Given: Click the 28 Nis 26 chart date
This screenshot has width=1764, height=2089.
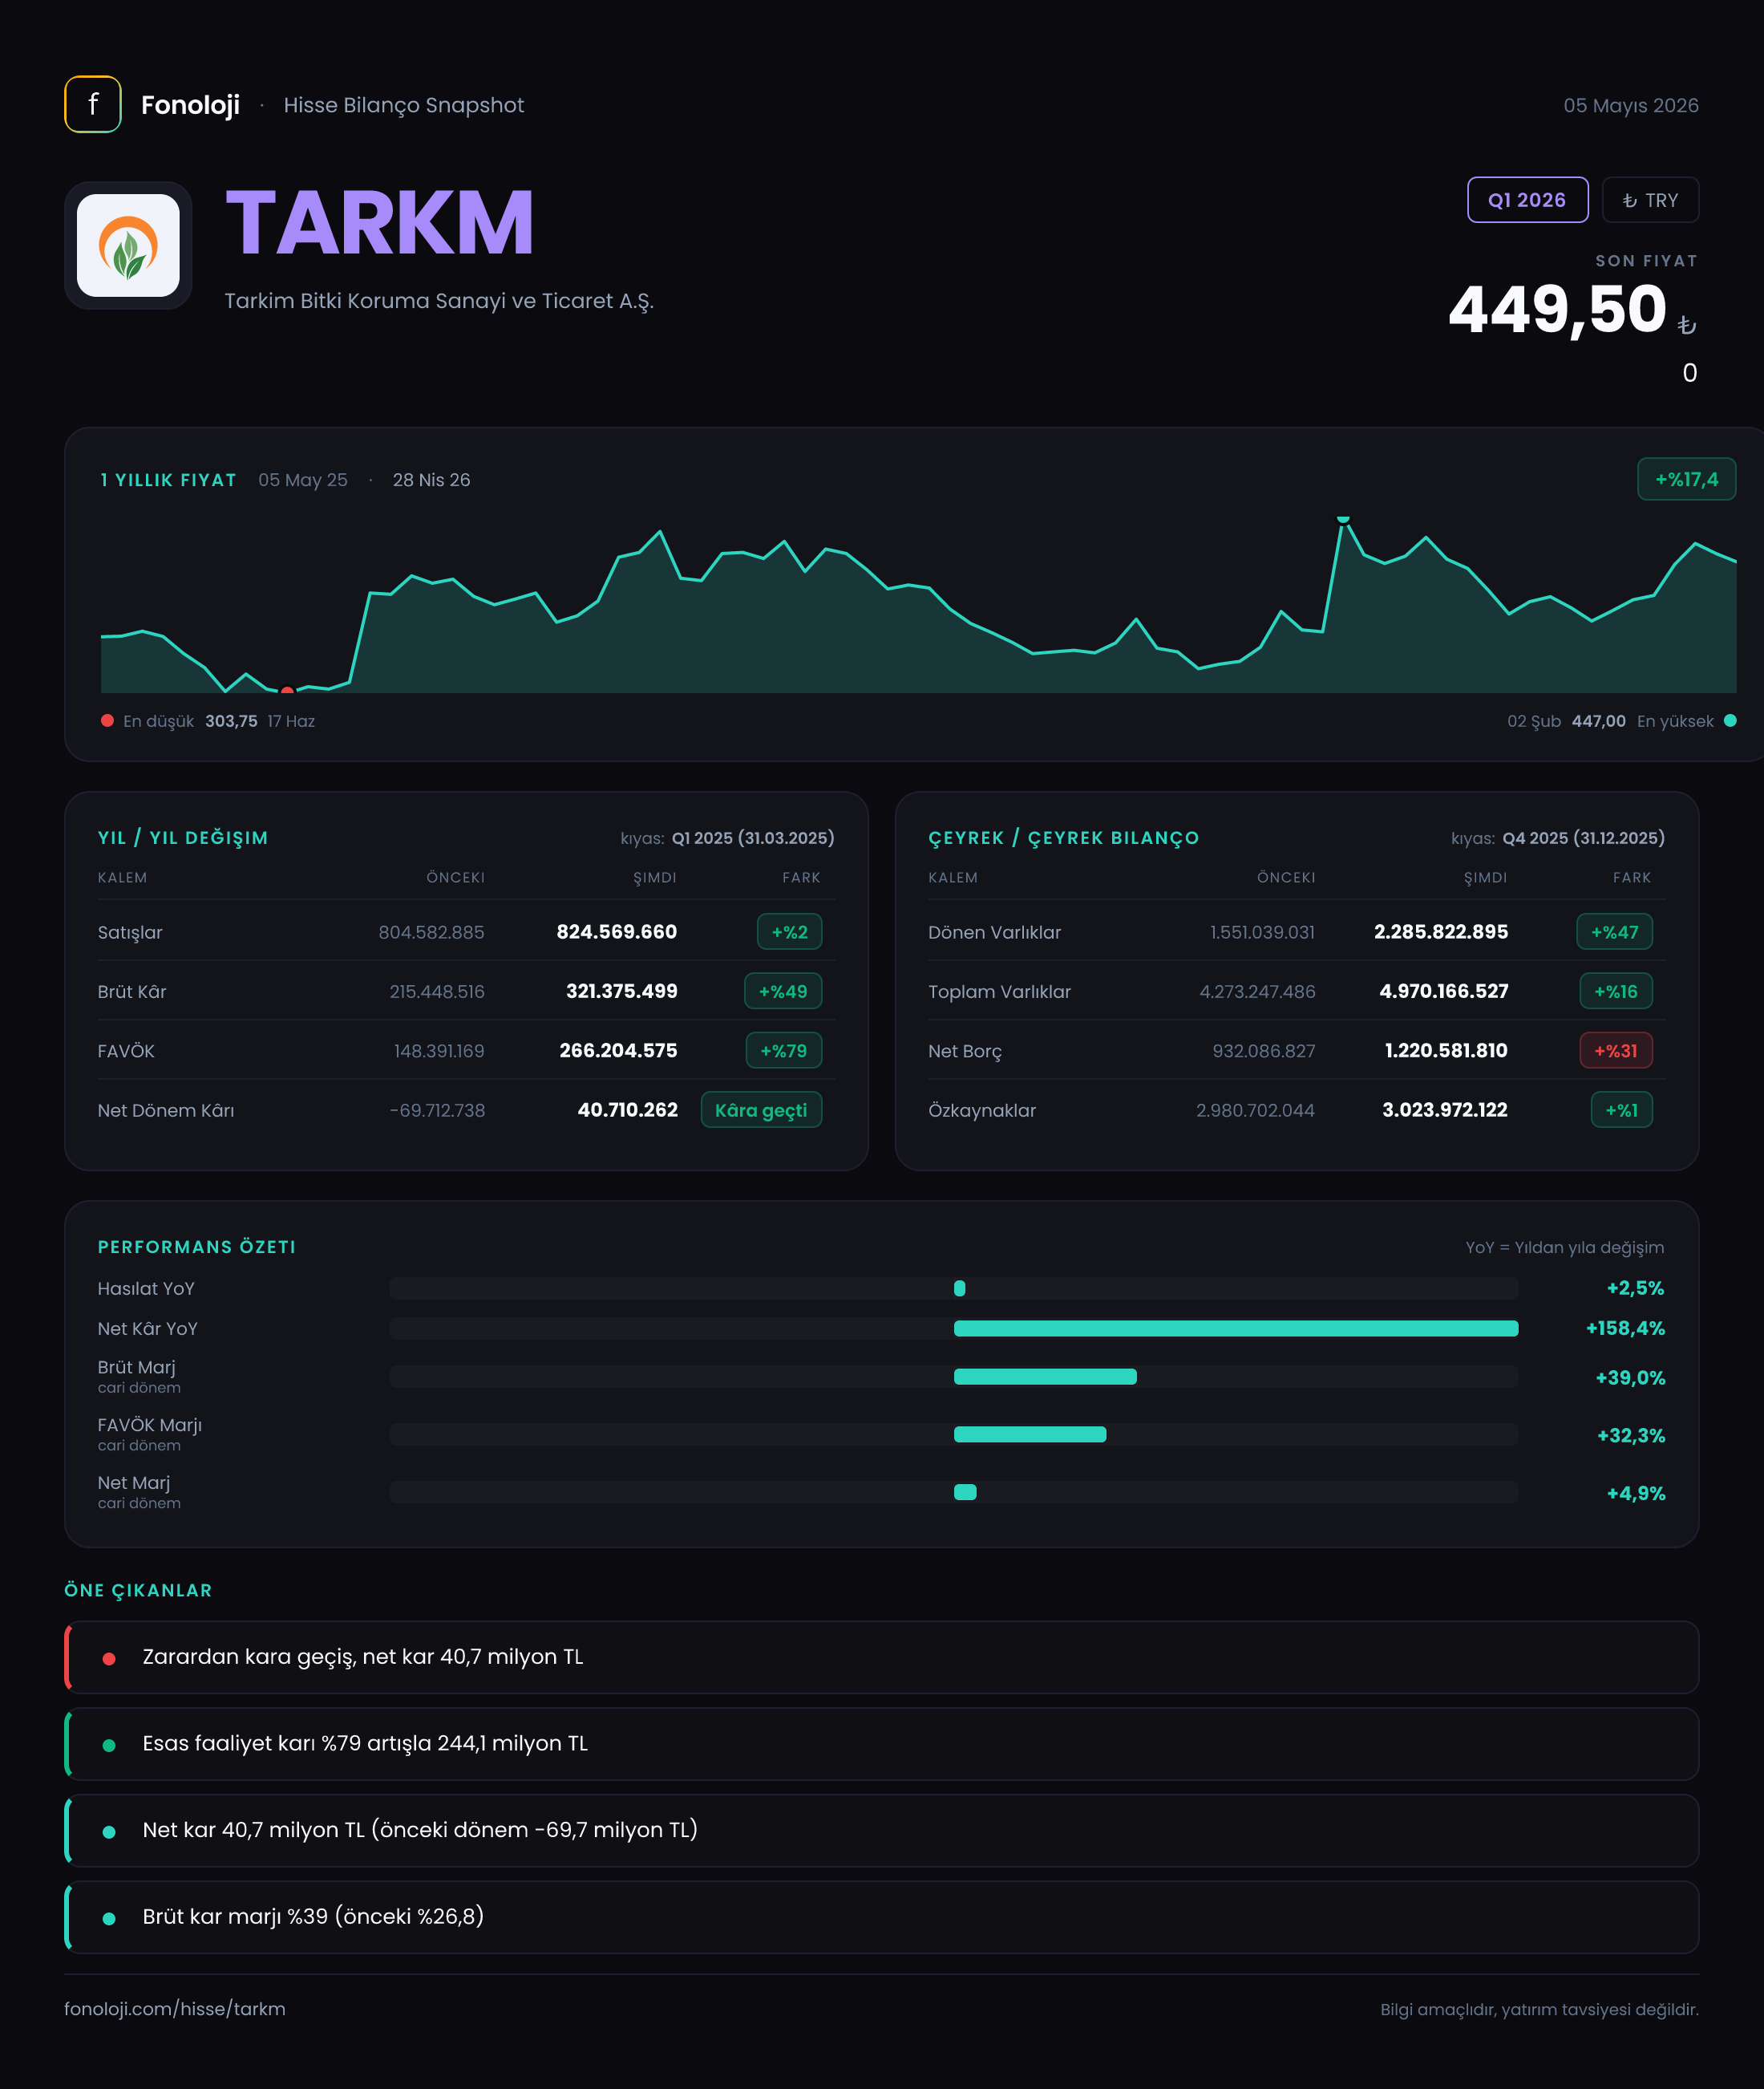Looking at the screenshot, I should point(431,481).
